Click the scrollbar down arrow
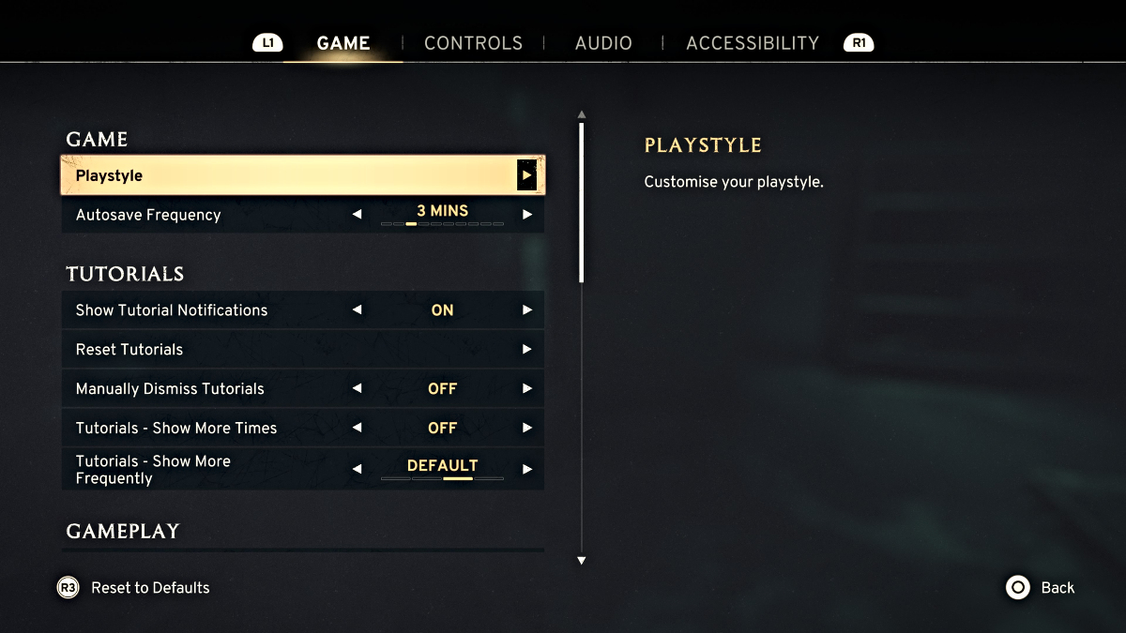This screenshot has width=1126, height=633. [x=582, y=560]
